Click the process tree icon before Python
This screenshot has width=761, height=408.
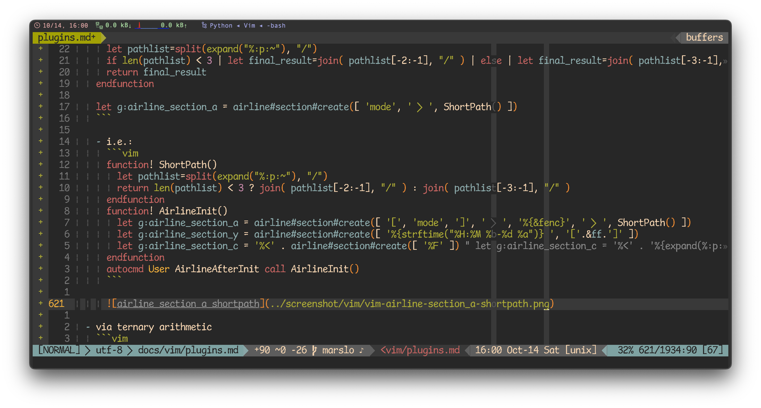pos(204,25)
